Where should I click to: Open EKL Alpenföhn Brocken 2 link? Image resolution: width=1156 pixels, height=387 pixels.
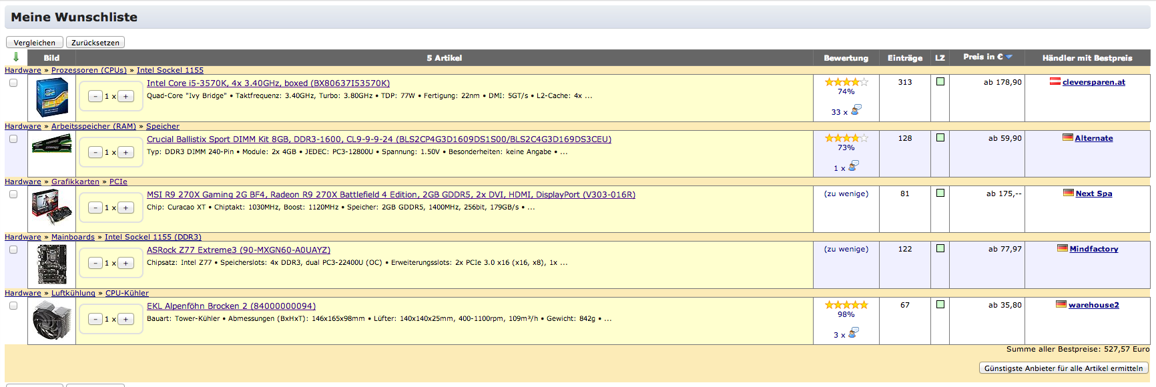pos(231,306)
